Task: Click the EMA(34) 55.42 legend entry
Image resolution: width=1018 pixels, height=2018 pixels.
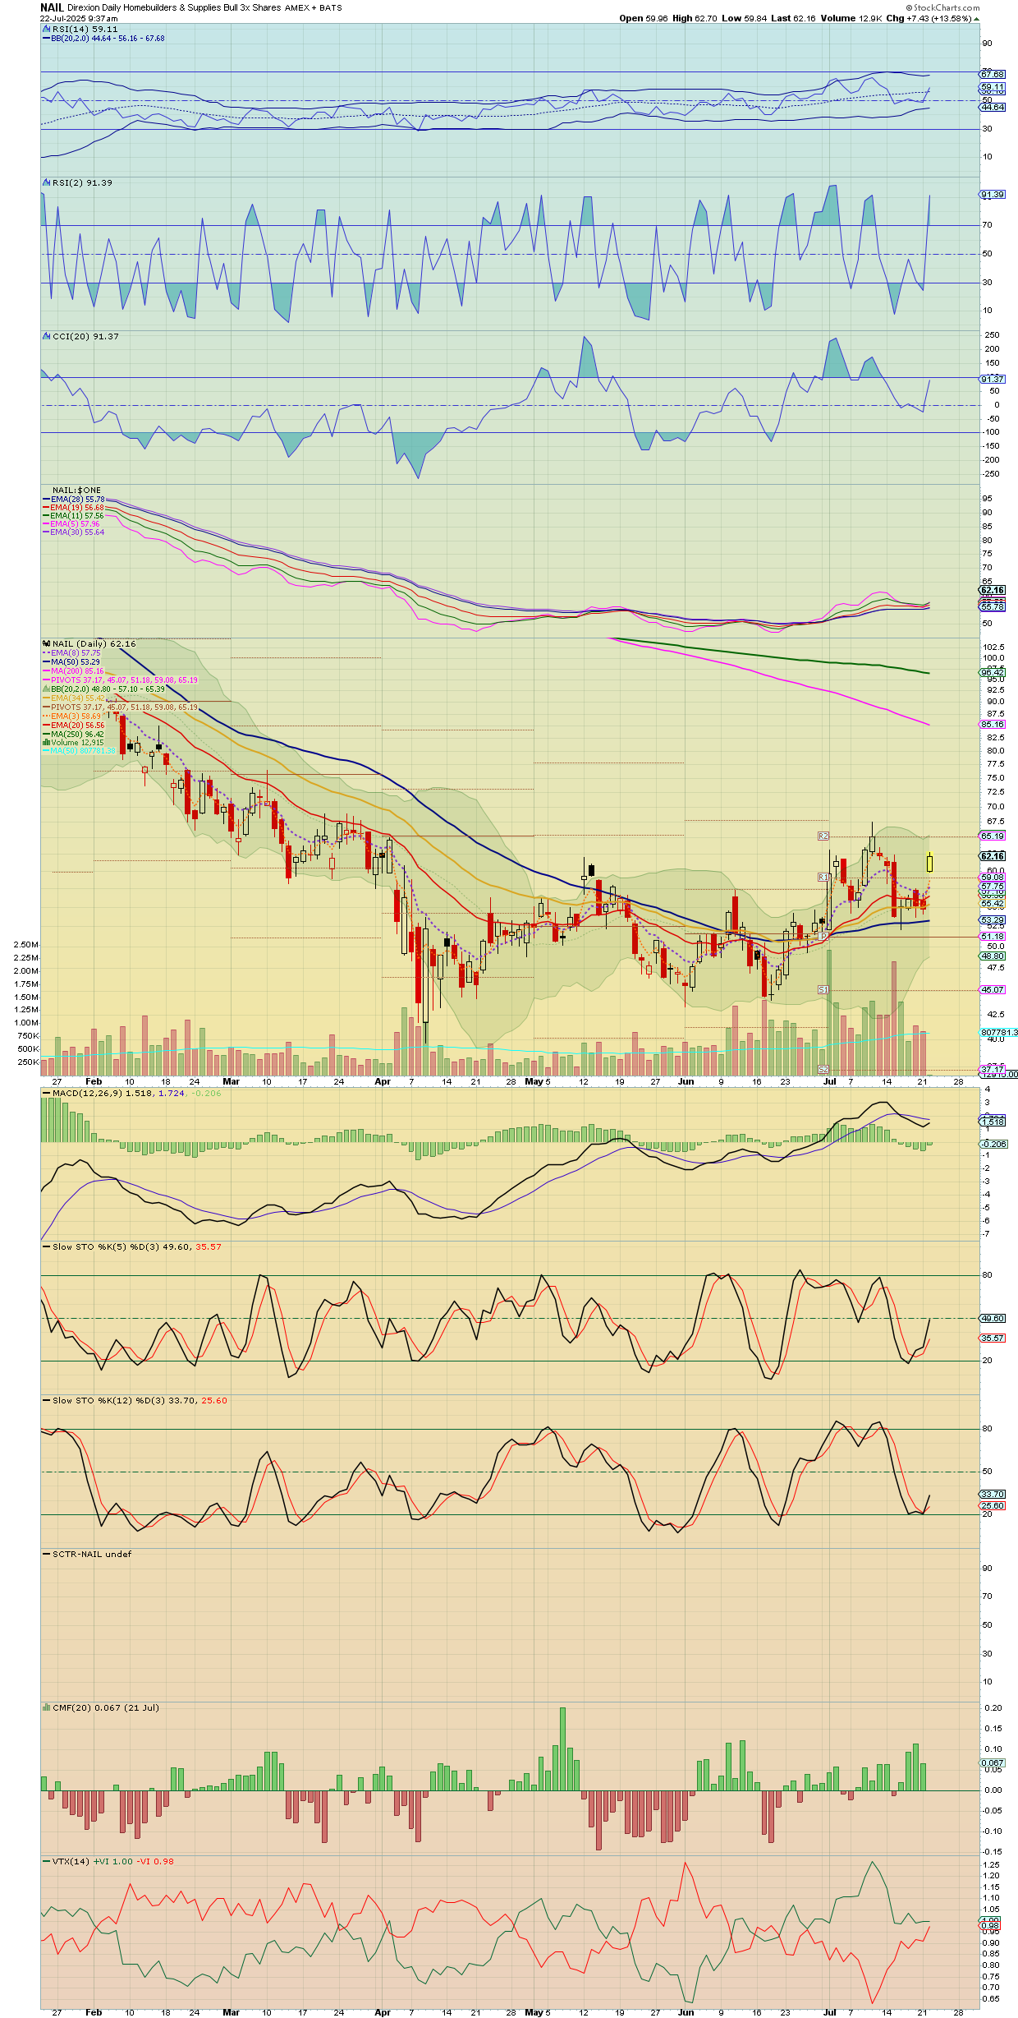Action: 74,698
